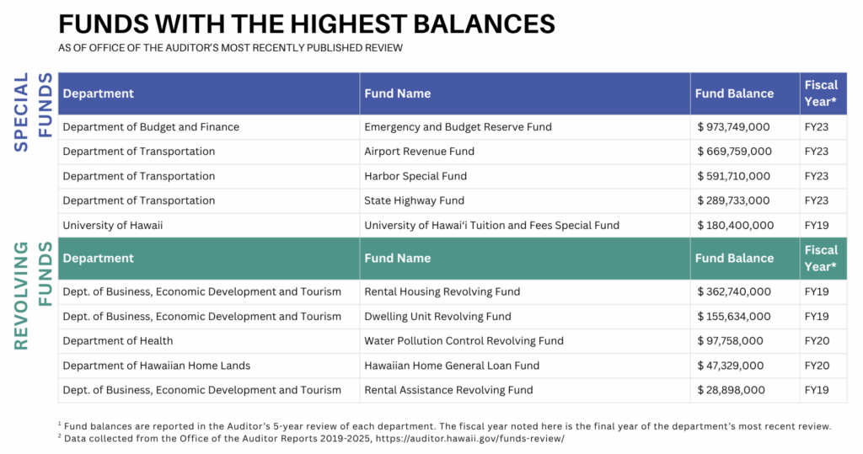Click the Special Funds 'Department' column header
The height and width of the screenshot is (454, 863).
99,93
